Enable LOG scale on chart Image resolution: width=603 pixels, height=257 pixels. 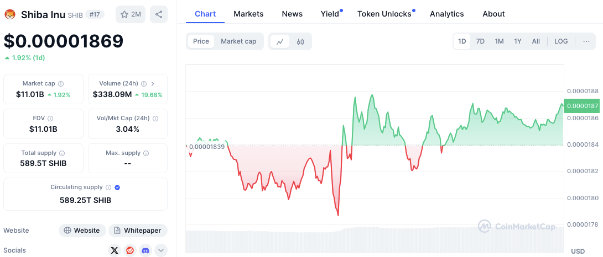561,41
